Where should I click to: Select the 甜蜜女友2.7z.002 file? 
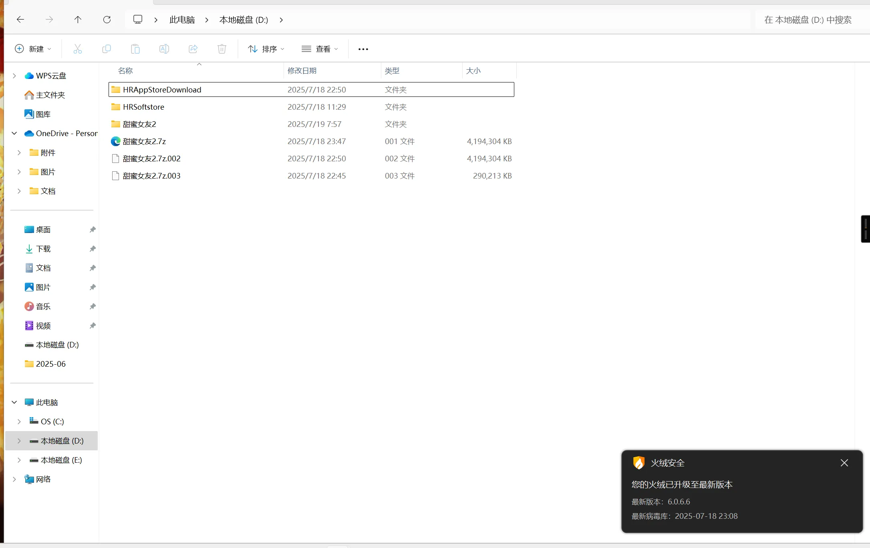click(311, 159)
